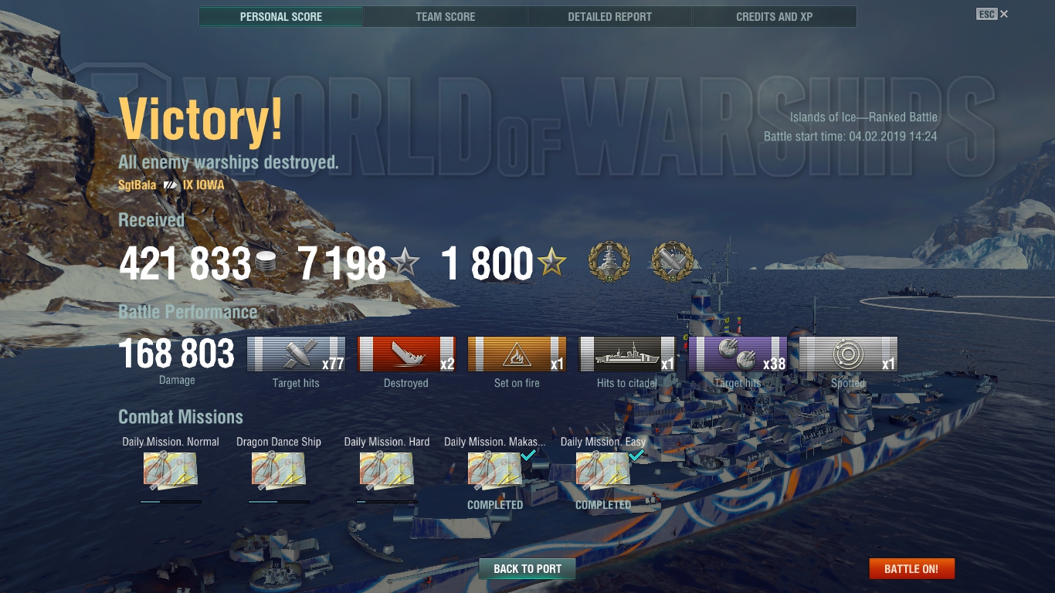Click the secondary Target hits x38 ribbon

738,354
